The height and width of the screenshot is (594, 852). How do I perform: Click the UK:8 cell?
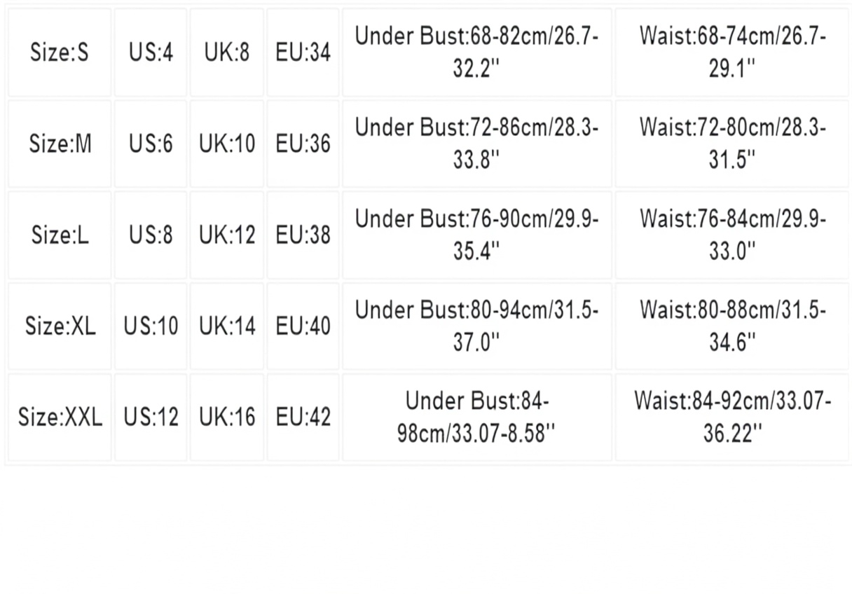tap(227, 53)
